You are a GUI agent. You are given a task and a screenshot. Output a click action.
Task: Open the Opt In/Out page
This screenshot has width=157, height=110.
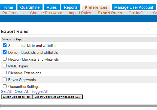(138, 13)
